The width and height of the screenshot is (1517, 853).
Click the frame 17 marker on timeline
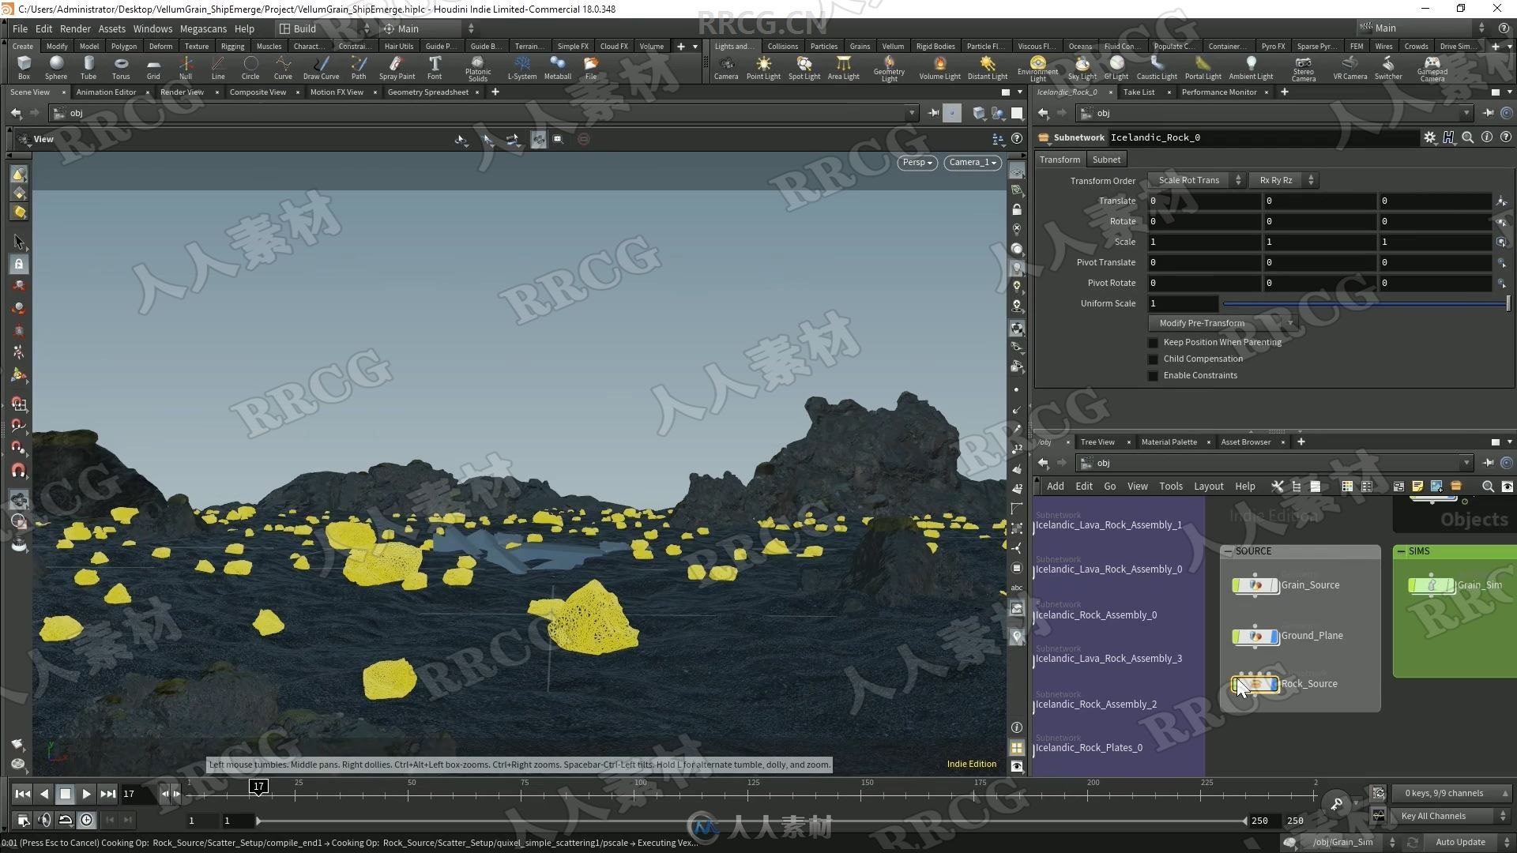click(258, 787)
